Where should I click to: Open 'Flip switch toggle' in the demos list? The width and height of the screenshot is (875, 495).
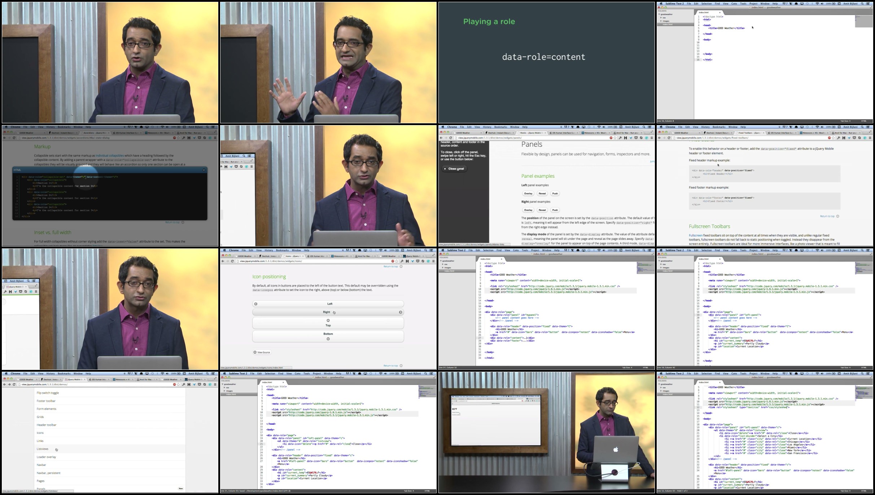click(x=110, y=393)
